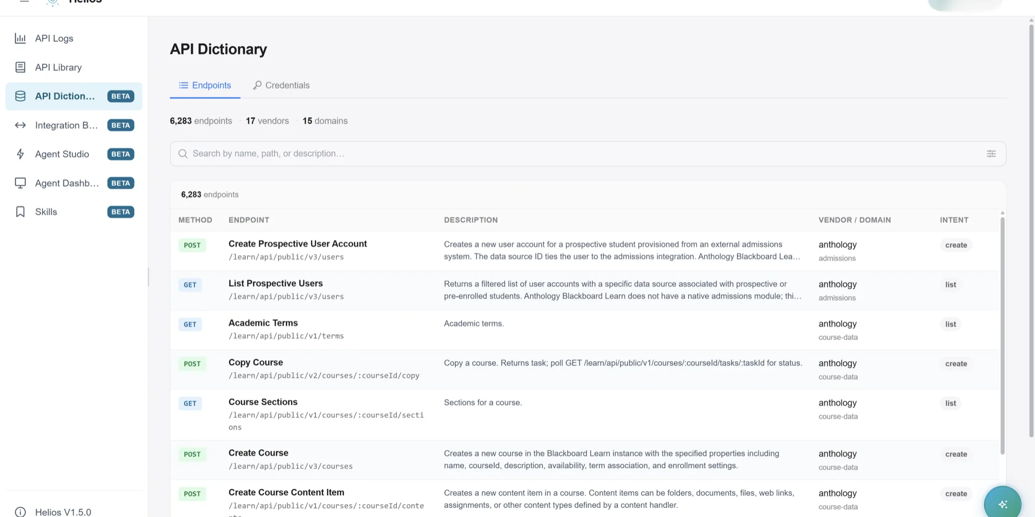
Task: Click path /learn/api/public/v2/courses/:courseId/copy
Action: coord(324,376)
